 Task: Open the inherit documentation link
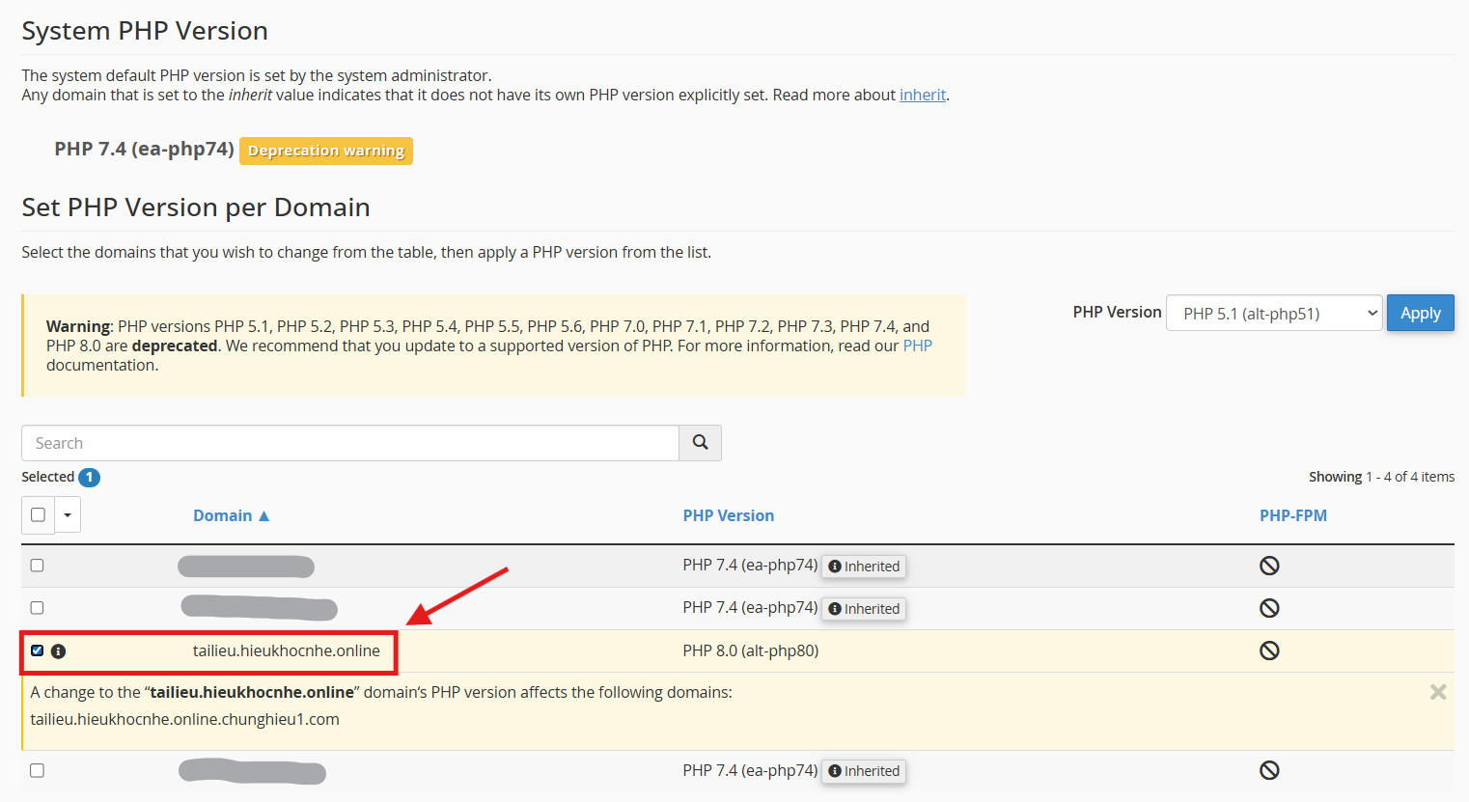coord(922,95)
